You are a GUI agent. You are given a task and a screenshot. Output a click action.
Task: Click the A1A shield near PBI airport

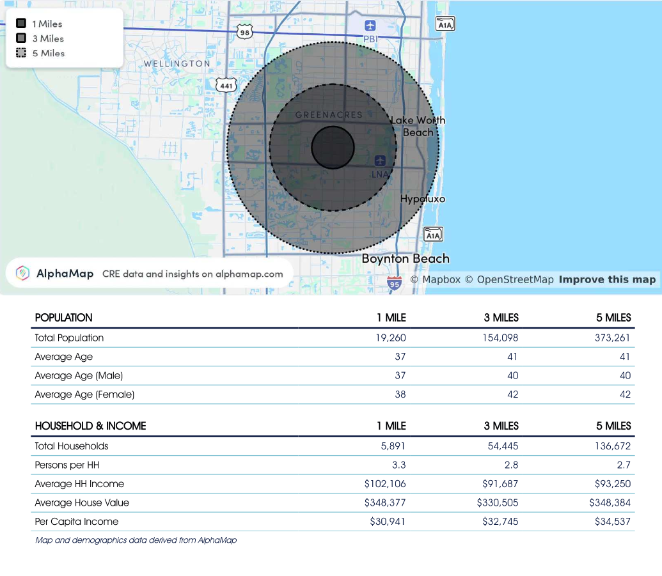tap(445, 24)
